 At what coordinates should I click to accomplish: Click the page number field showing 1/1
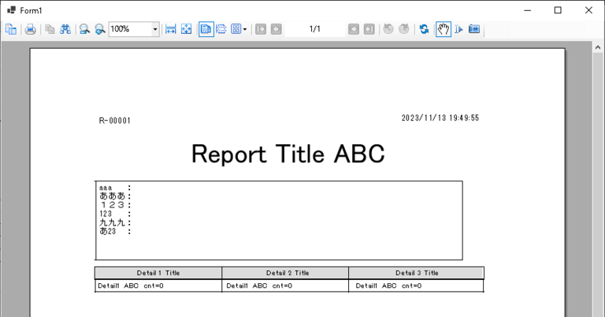coord(314,29)
